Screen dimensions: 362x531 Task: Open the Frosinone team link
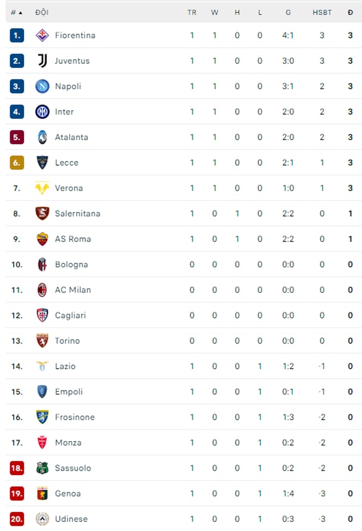pos(75,417)
